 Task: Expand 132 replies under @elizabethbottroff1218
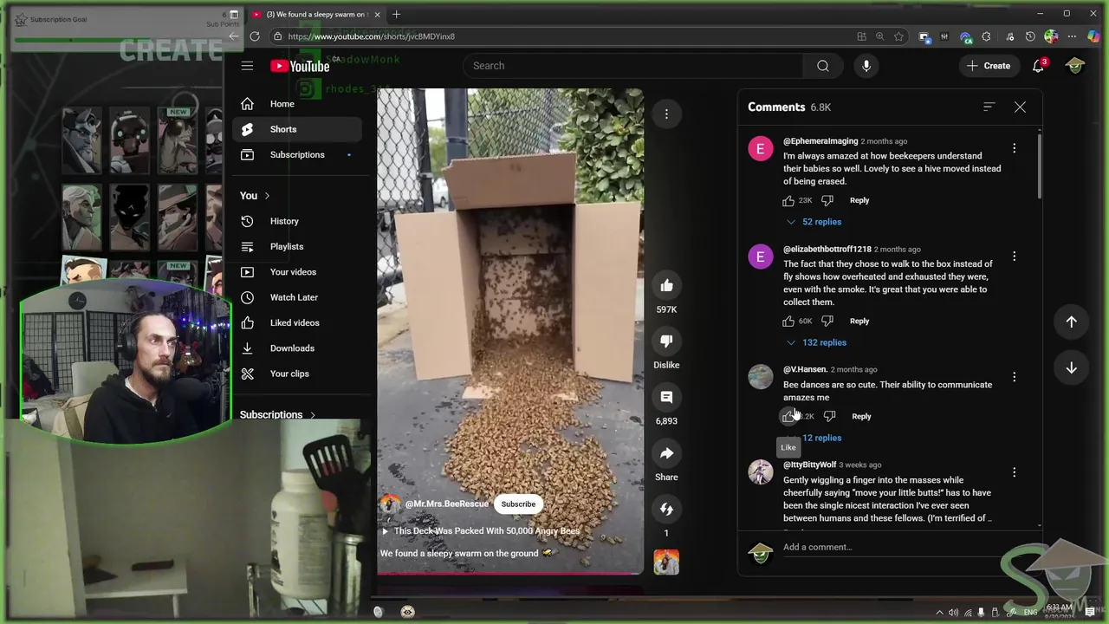(816, 342)
